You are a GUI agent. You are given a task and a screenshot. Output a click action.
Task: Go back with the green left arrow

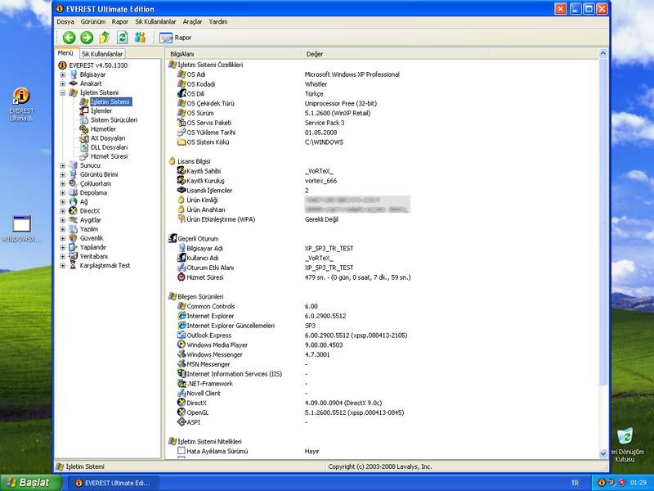tap(69, 38)
